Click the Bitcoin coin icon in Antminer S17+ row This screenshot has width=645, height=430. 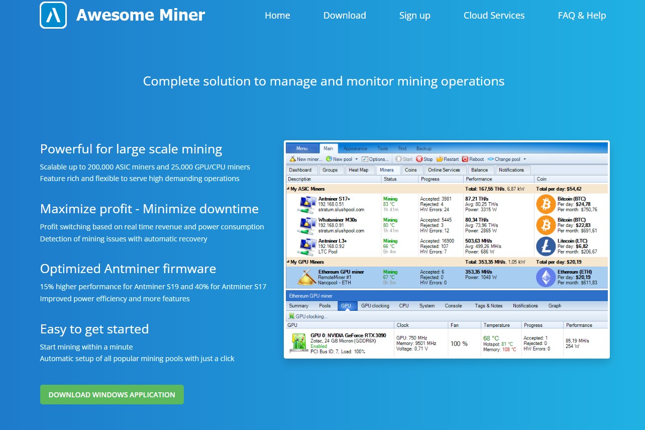(546, 204)
